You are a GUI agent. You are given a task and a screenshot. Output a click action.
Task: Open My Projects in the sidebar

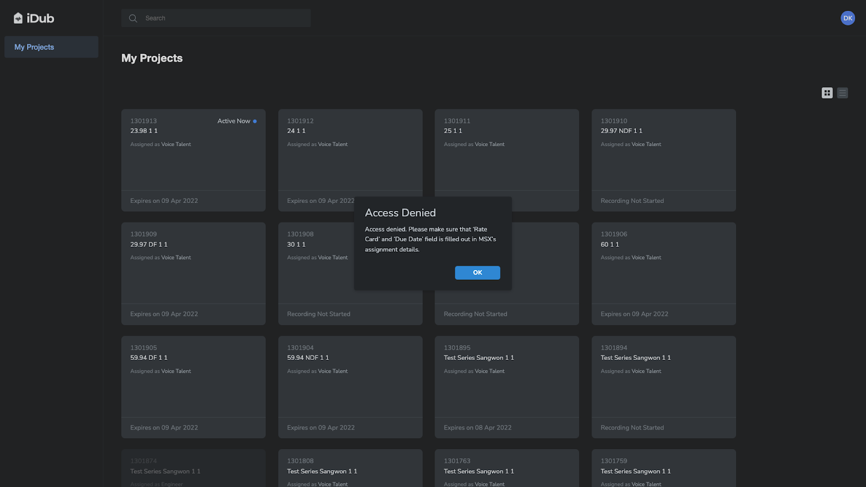coord(51,47)
